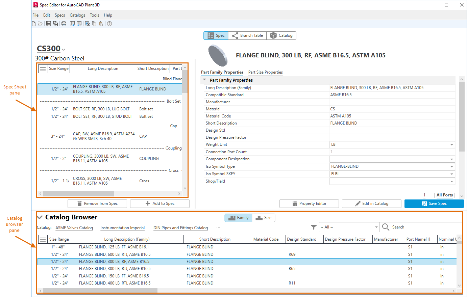Click the Copy toolbar icon
Viewport: 467px width, 297px height.
(94, 24)
